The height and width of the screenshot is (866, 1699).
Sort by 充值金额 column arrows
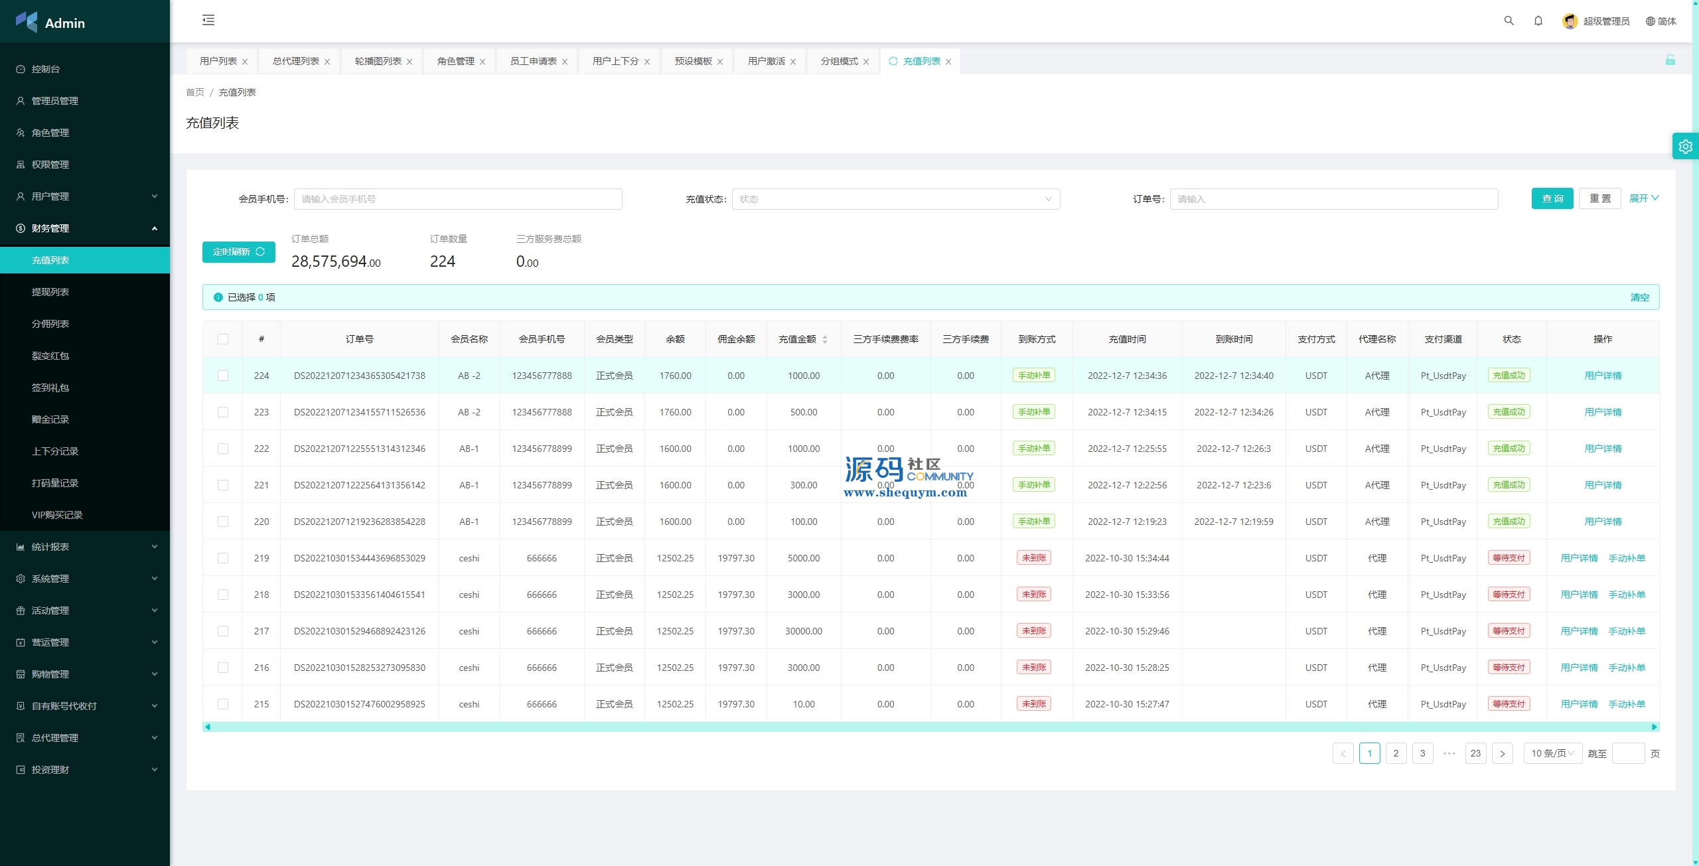tap(825, 339)
